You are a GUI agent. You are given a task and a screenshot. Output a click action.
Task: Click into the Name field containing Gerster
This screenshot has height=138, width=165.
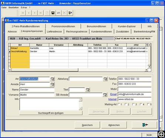point(37,90)
